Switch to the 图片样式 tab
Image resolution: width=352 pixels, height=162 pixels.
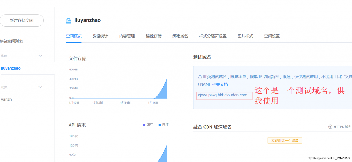245,36
